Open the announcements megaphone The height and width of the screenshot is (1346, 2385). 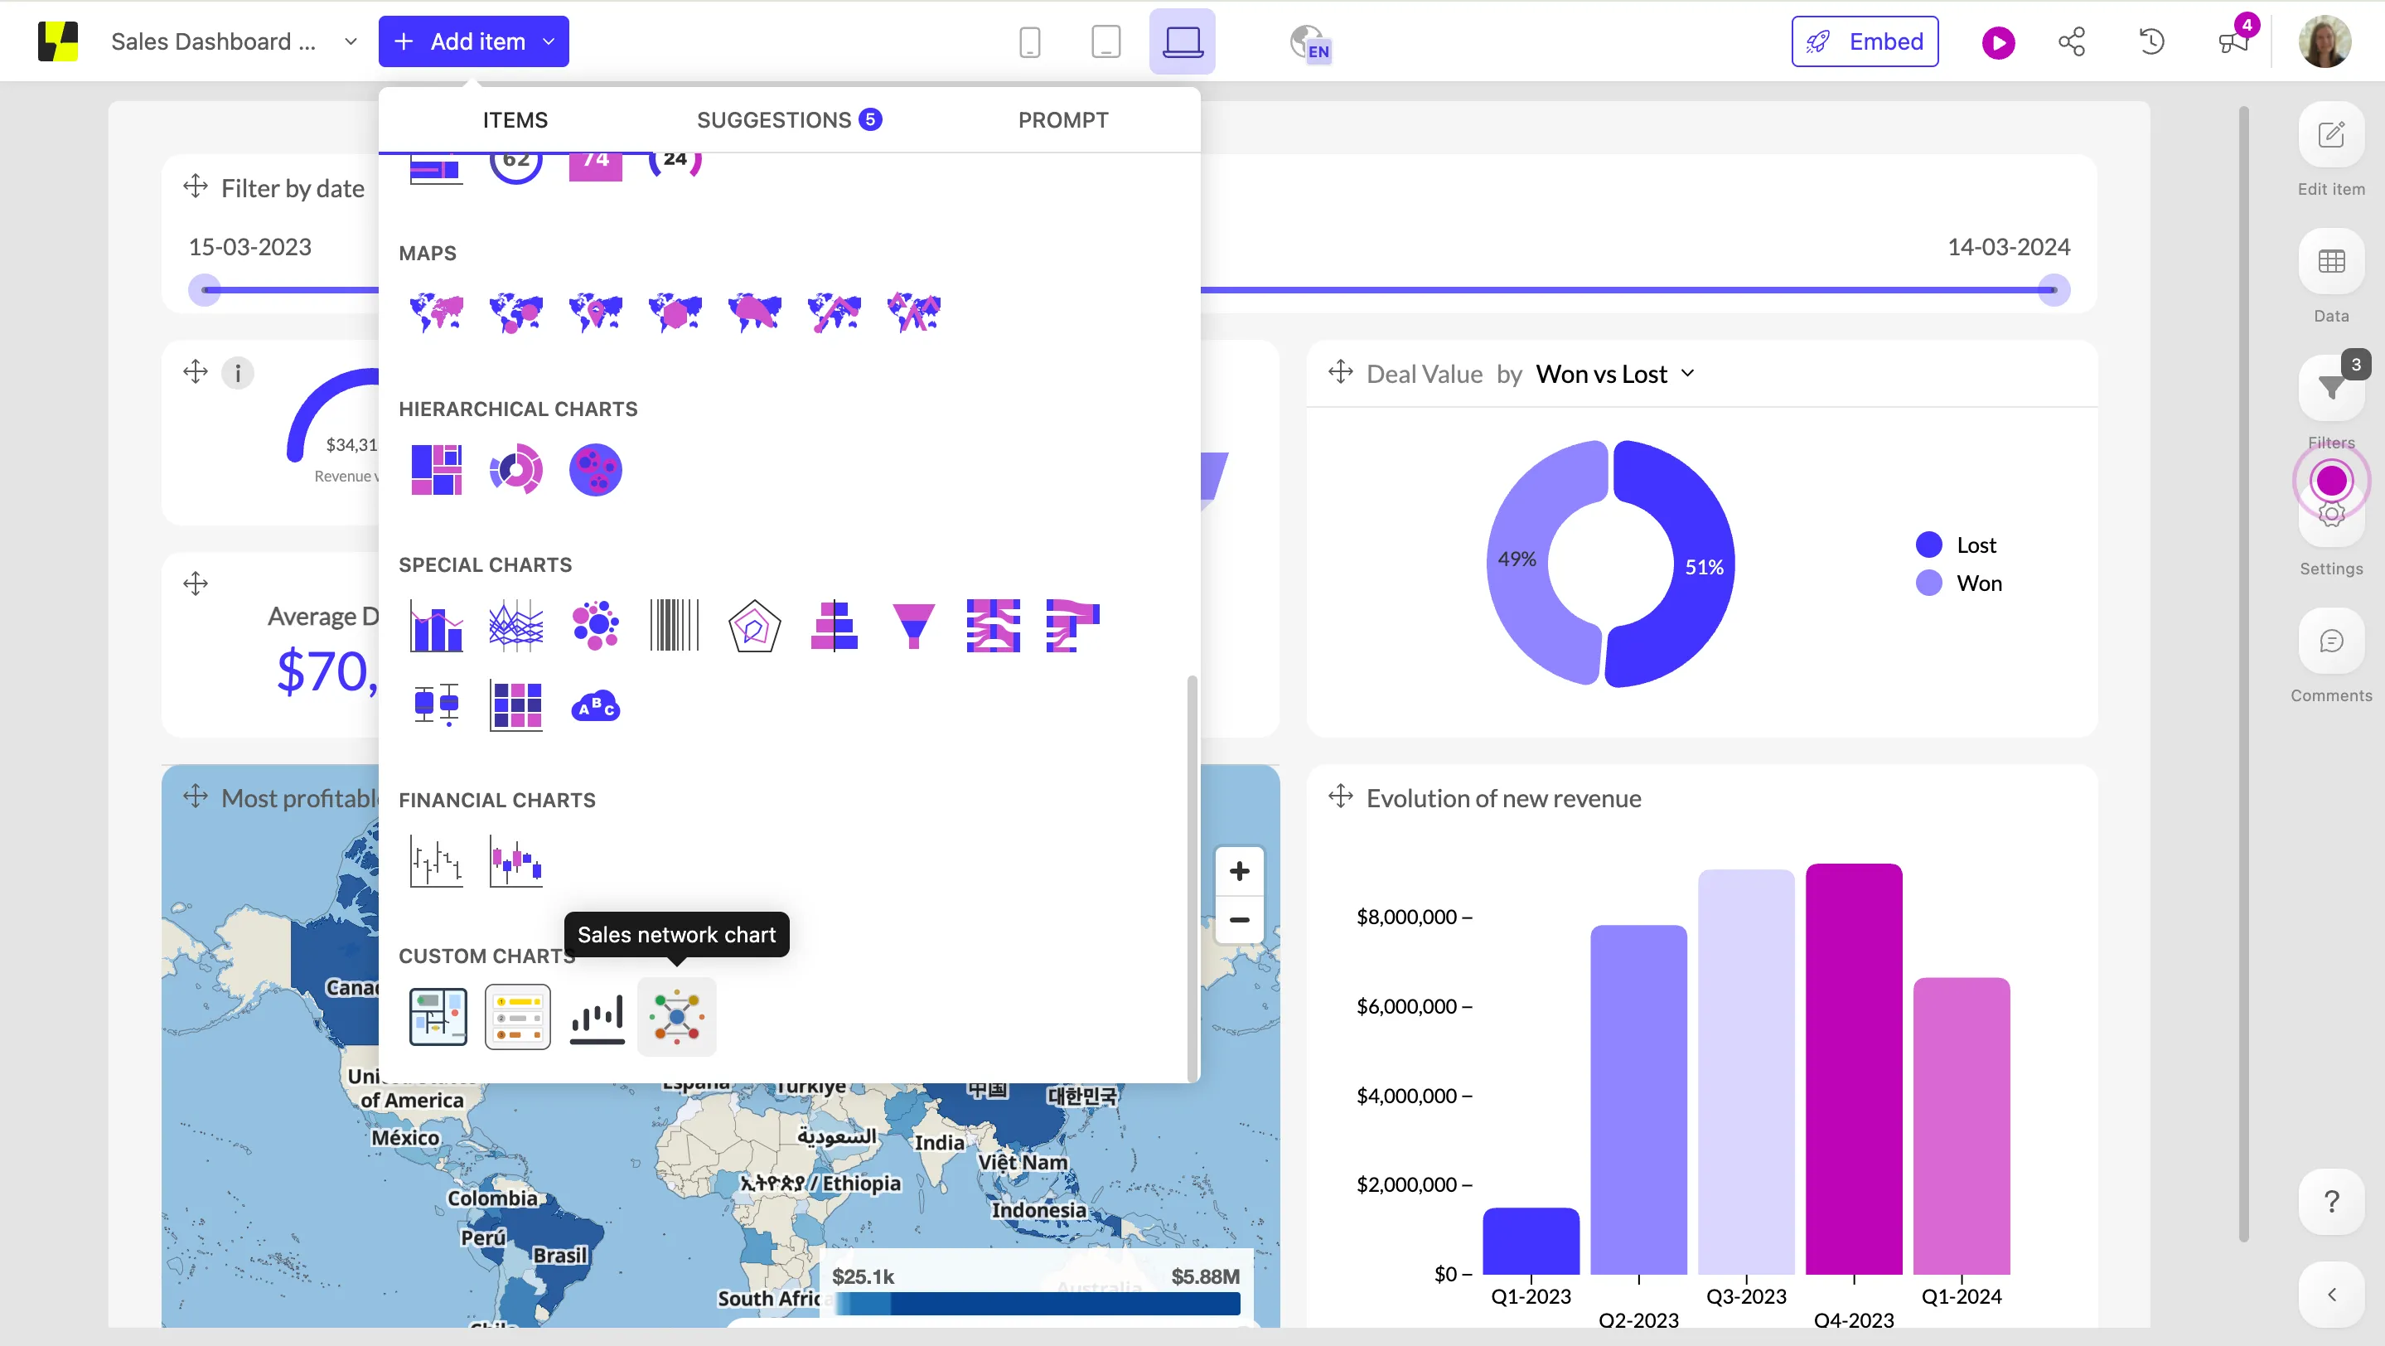[x=2233, y=41]
